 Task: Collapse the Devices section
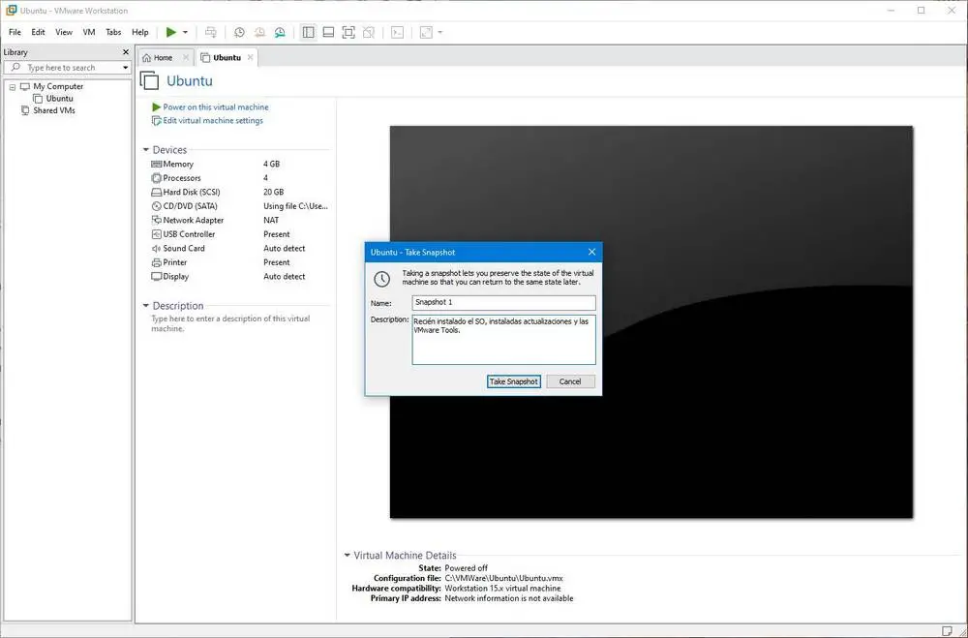[x=146, y=149]
